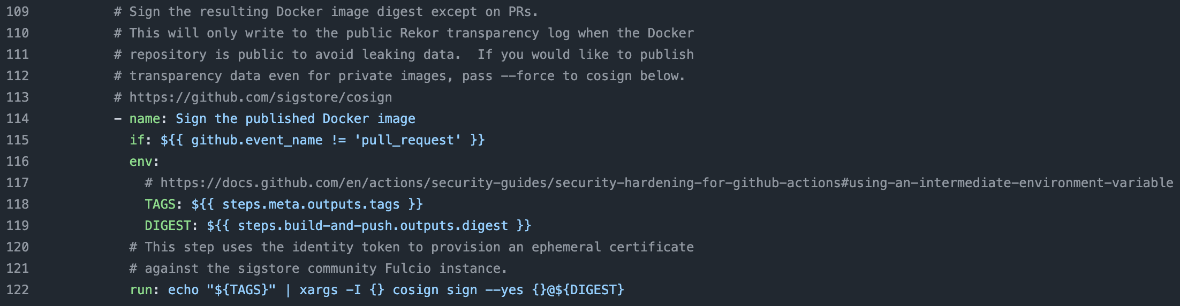The width and height of the screenshot is (1180, 306).
Task: Click the comment about Fulcio instance
Action: (x=318, y=269)
